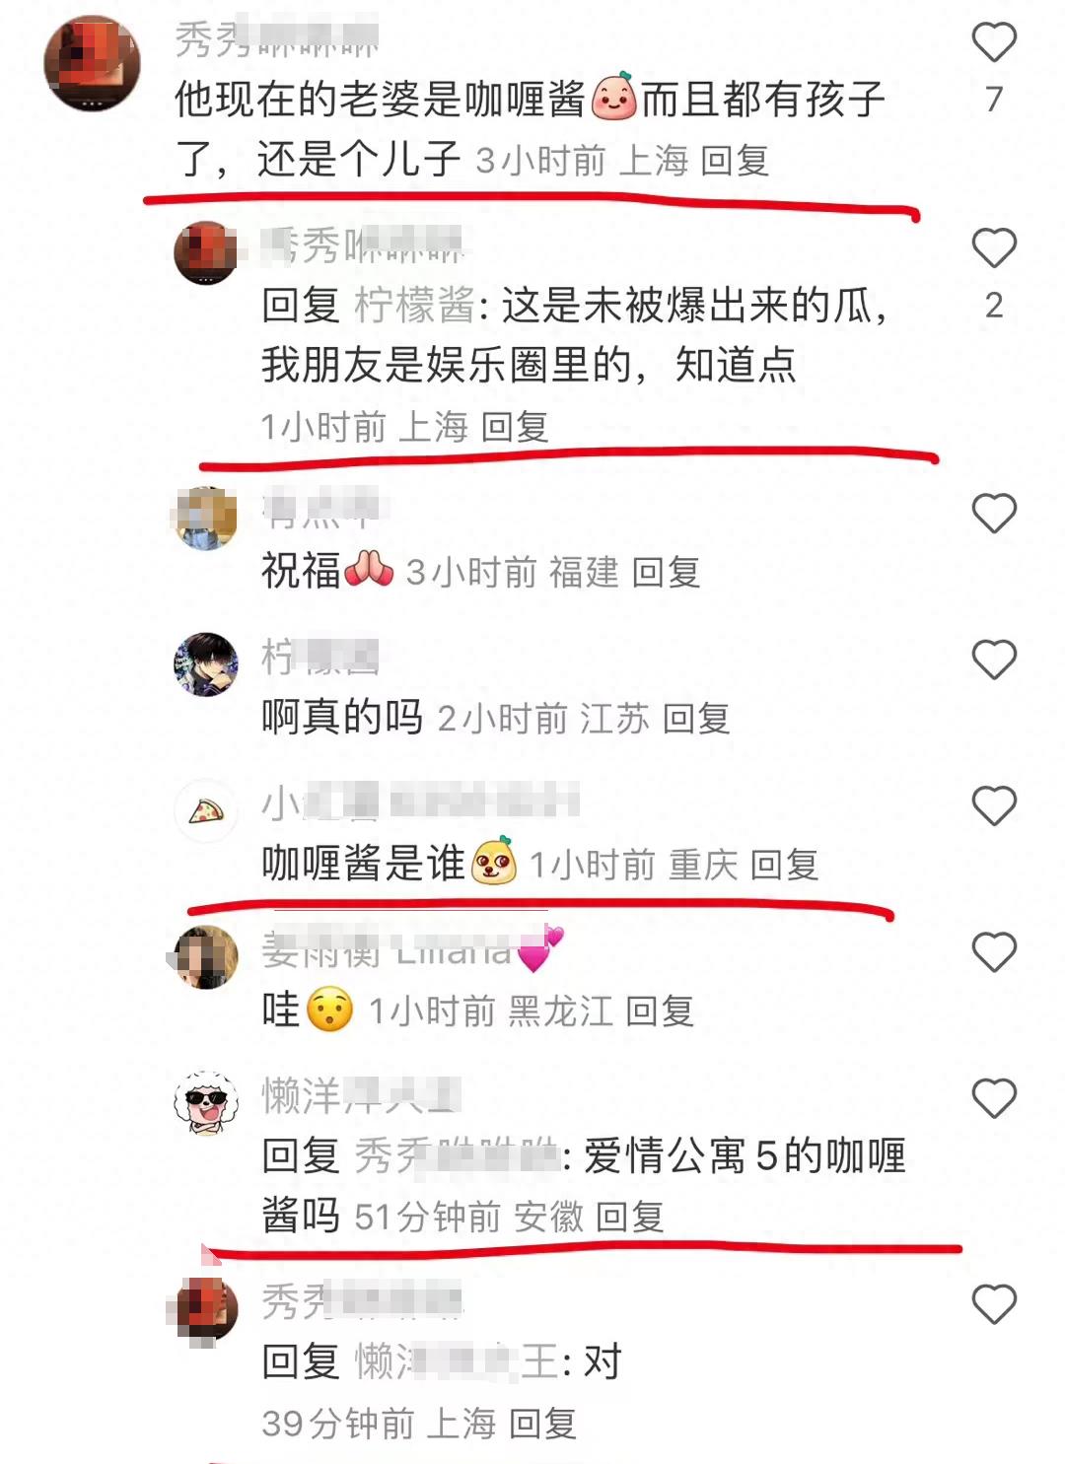
Task: Like the 咖喱酱是谁 comment
Action: (994, 806)
